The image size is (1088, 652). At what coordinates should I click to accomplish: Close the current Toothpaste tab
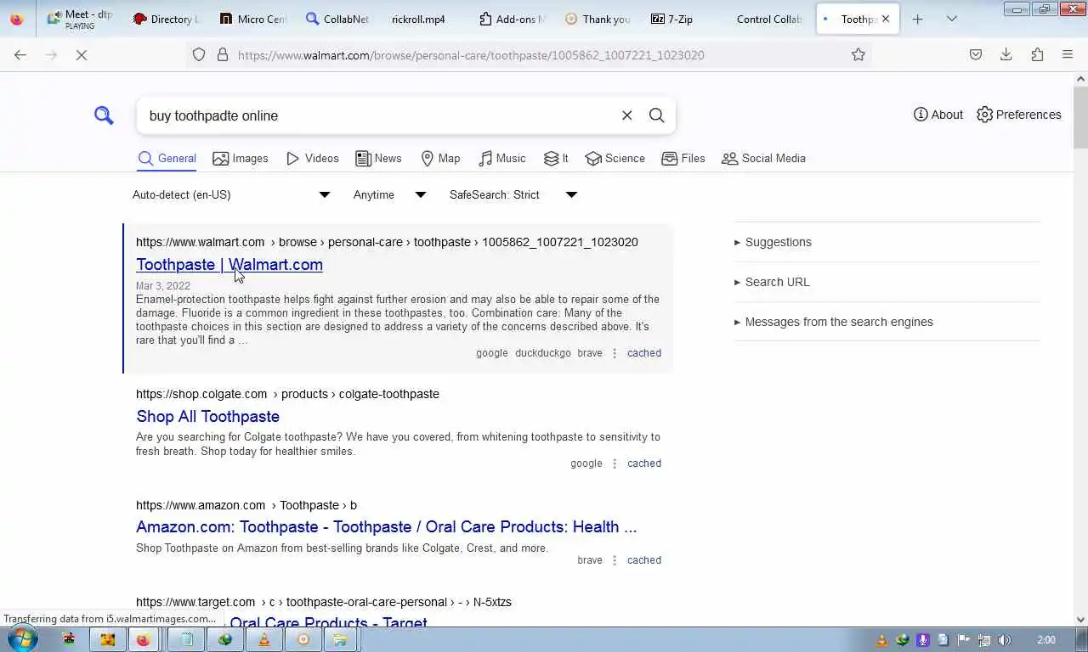886,19
